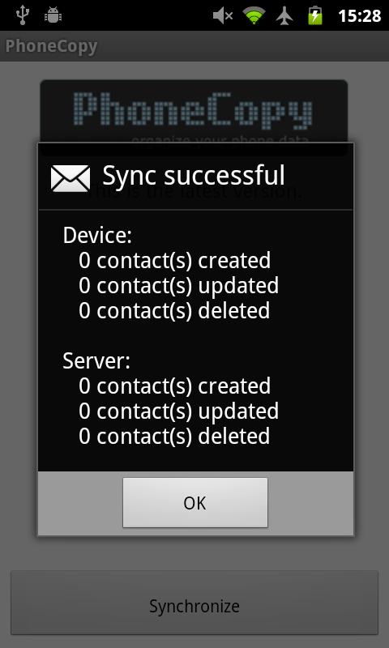This screenshot has width=389, height=648.
Task: Tap the Sync successful dialog title
Action: point(194,175)
